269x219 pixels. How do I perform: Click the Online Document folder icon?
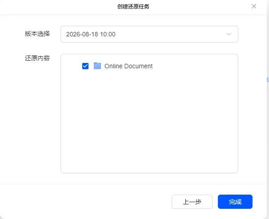coord(97,66)
